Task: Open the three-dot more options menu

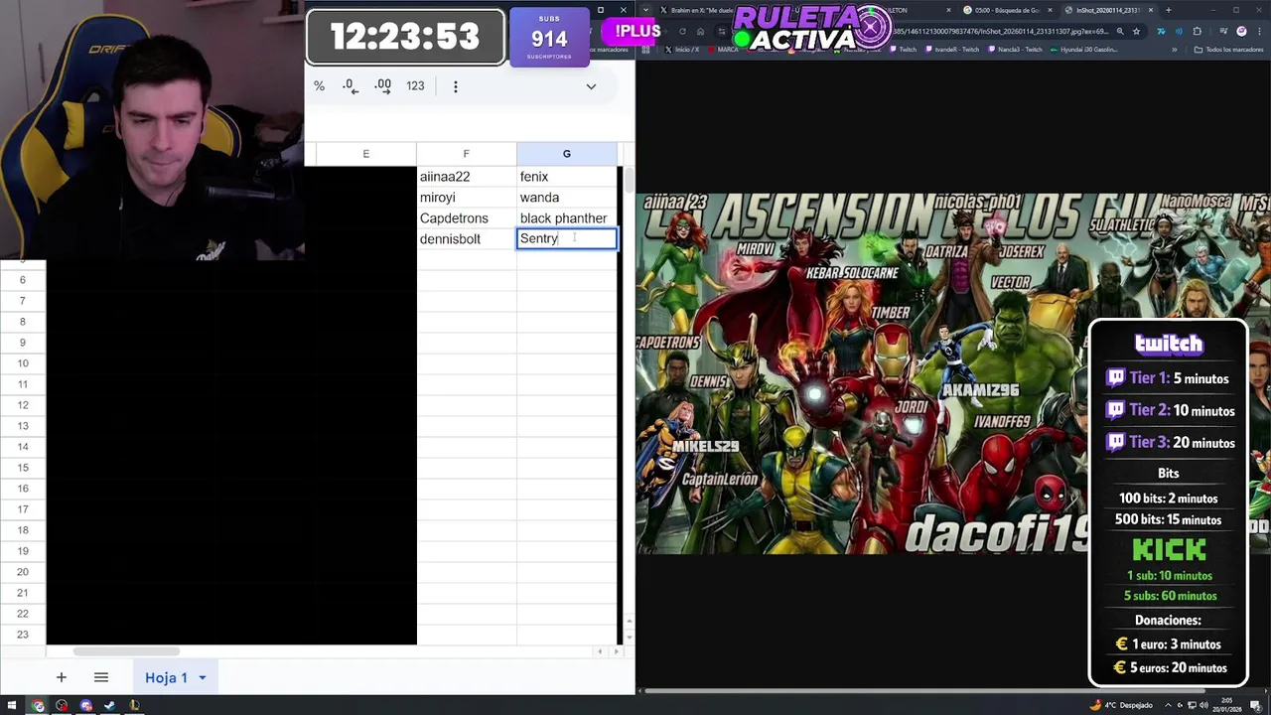Action: point(456,86)
